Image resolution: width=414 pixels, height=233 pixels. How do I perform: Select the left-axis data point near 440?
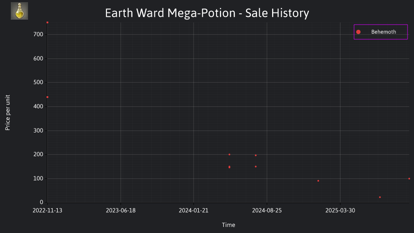tap(47, 97)
